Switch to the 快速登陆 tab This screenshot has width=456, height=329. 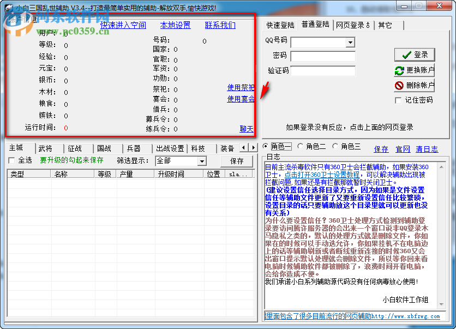280,25
